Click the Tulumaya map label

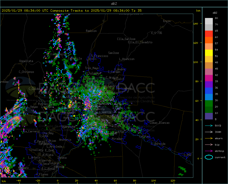coord(94,73)
